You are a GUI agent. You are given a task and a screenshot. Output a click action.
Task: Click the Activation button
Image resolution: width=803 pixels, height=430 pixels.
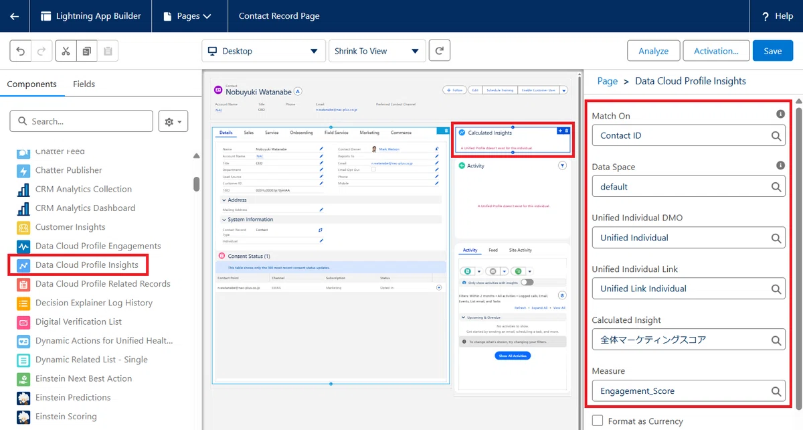[x=716, y=51]
